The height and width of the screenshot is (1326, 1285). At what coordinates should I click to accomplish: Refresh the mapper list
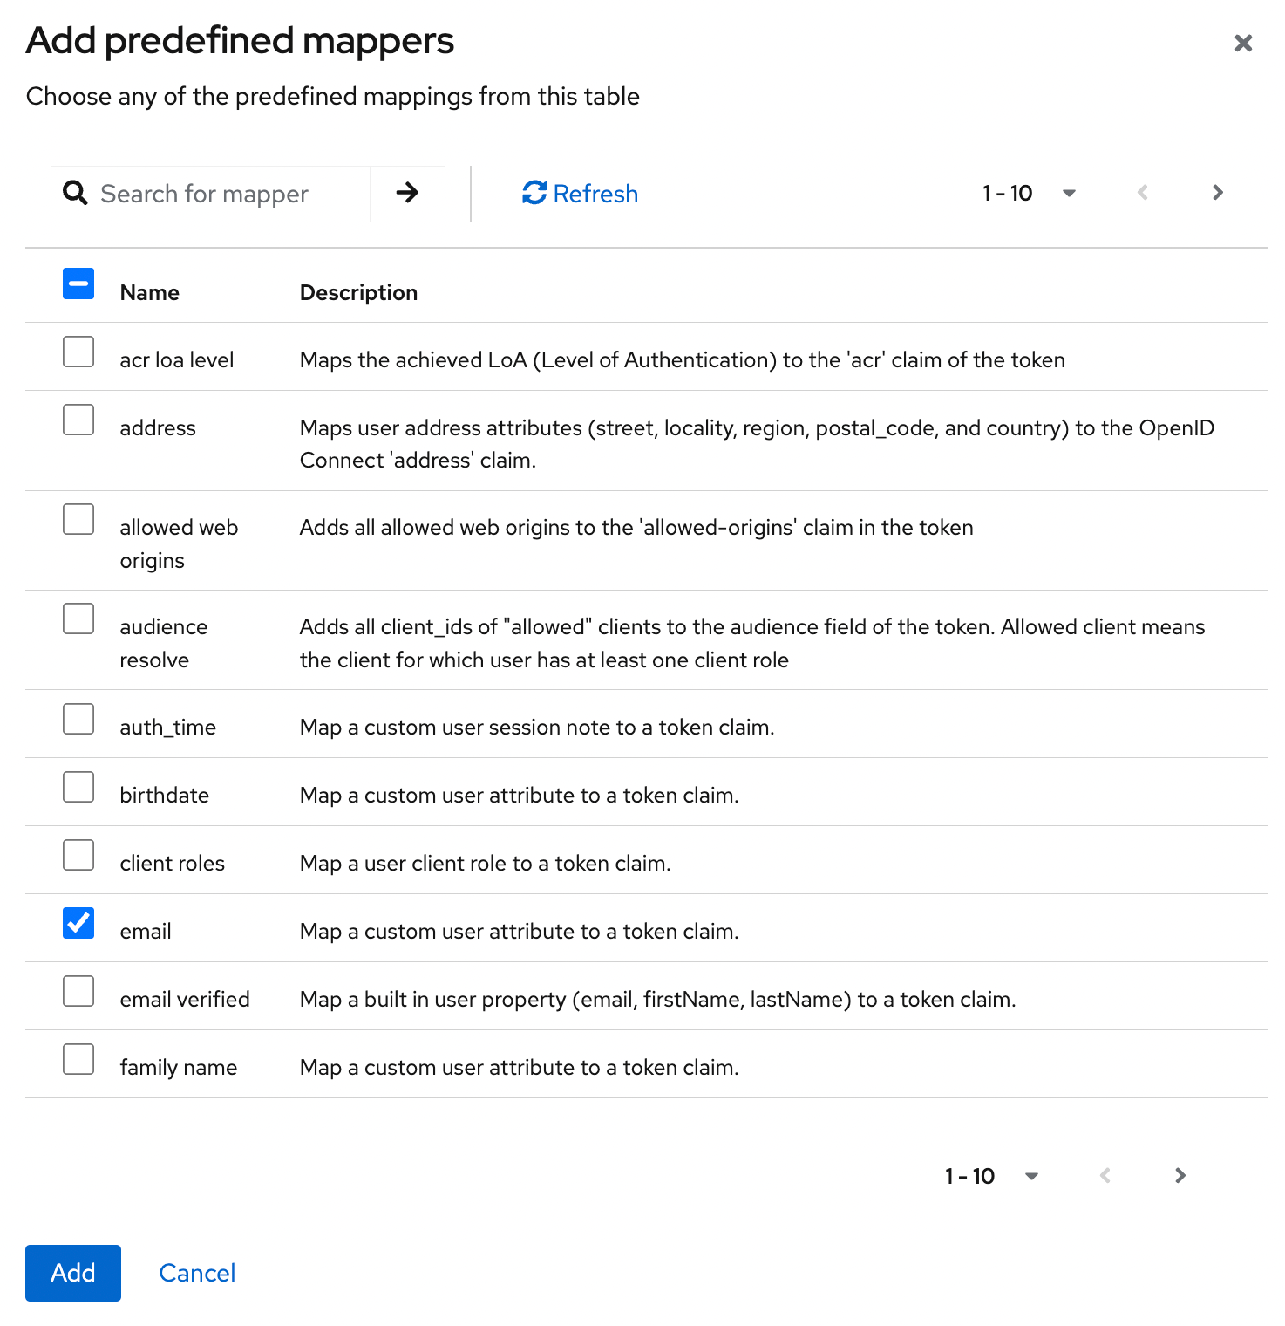580,193
